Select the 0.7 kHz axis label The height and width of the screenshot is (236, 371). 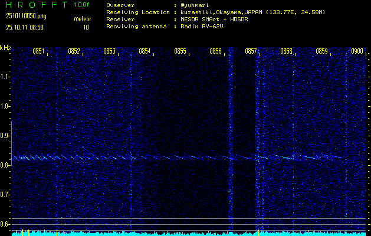point(5,195)
